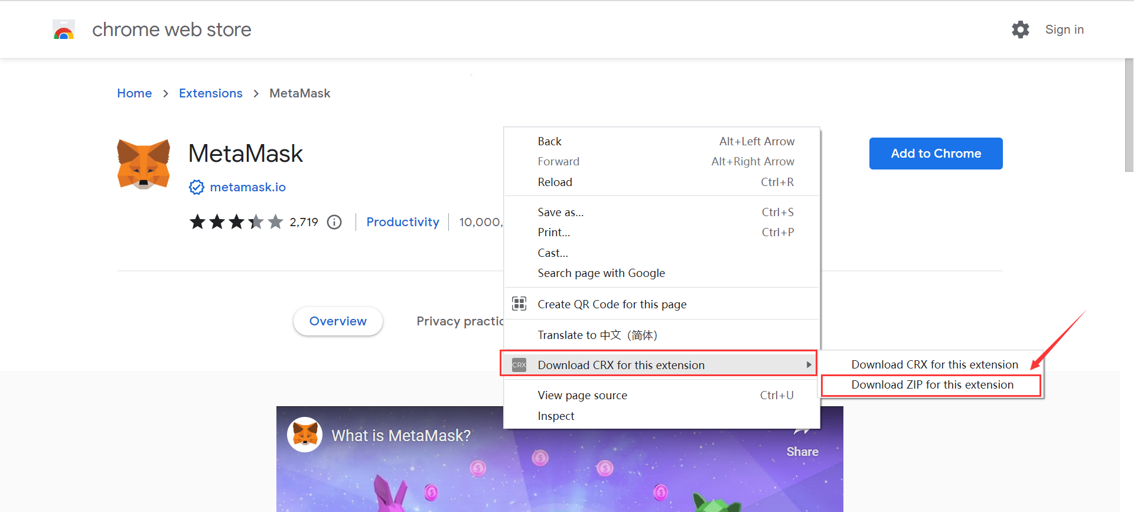The height and width of the screenshot is (512, 1134).
Task: Select Create QR Code for this page
Action: [661, 304]
